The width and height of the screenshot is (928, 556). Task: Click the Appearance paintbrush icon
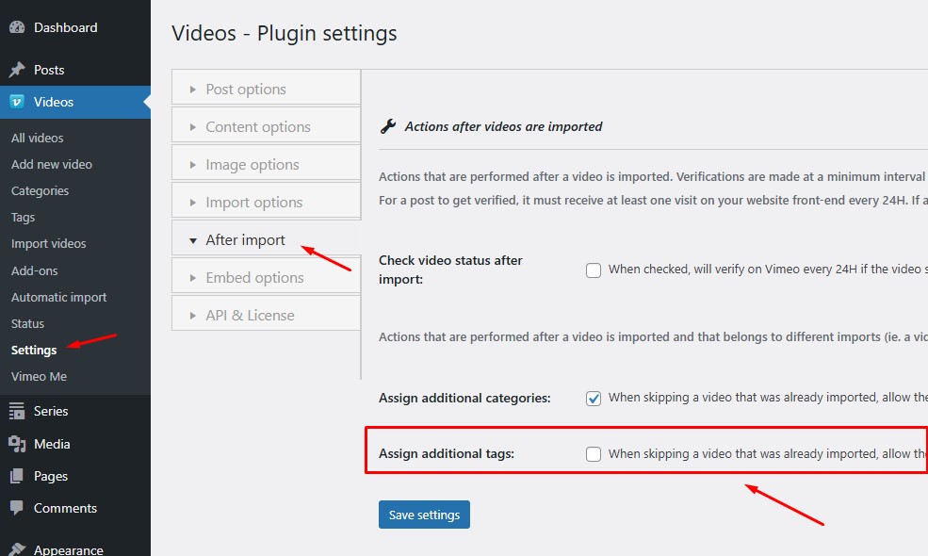[x=17, y=549]
